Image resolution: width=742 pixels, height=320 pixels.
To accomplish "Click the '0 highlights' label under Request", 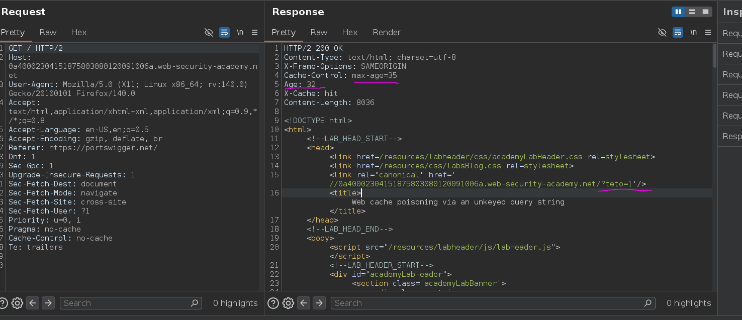I will (235, 303).
